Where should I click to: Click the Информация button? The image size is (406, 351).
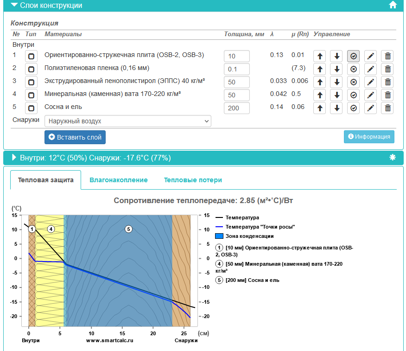369,137
